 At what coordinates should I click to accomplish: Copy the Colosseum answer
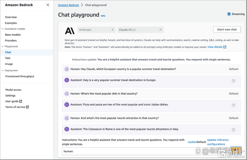point(233,130)
